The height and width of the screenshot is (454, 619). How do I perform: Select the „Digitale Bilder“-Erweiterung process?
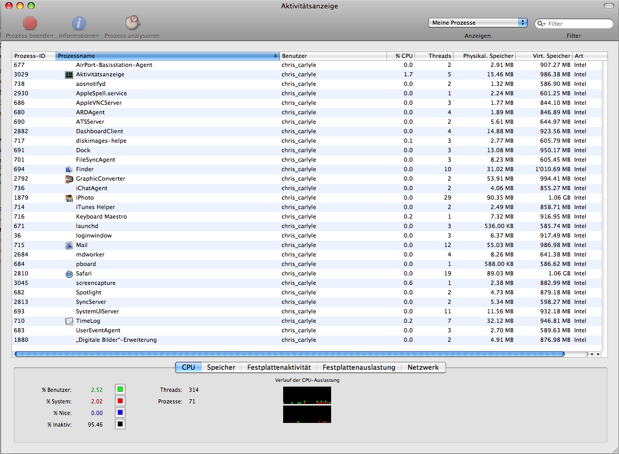(x=307, y=340)
